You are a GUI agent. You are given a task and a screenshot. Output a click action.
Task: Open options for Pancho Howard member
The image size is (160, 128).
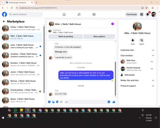click(152, 69)
